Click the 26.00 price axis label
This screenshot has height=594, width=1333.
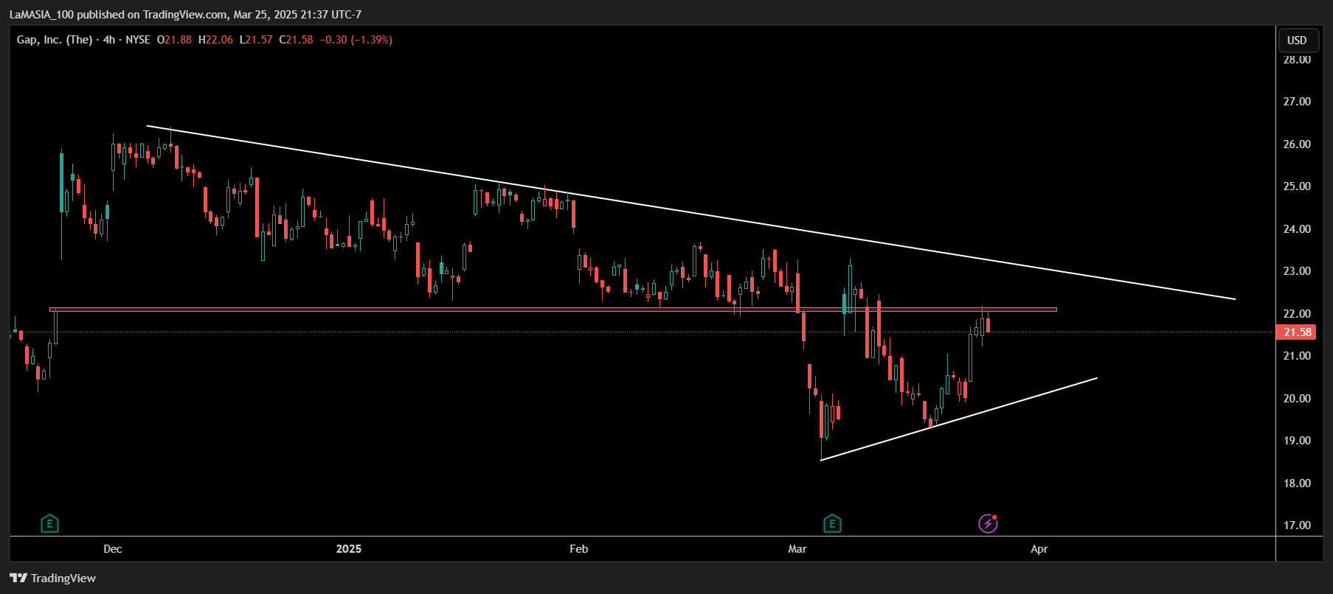(1297, 144)
